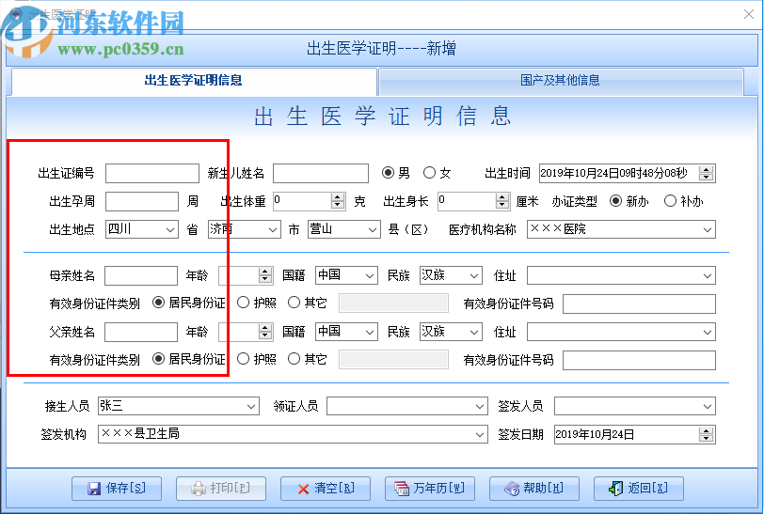Click the 返回[X] button
The width and height of the screenshot is (764, 514).
pos(638,489)
